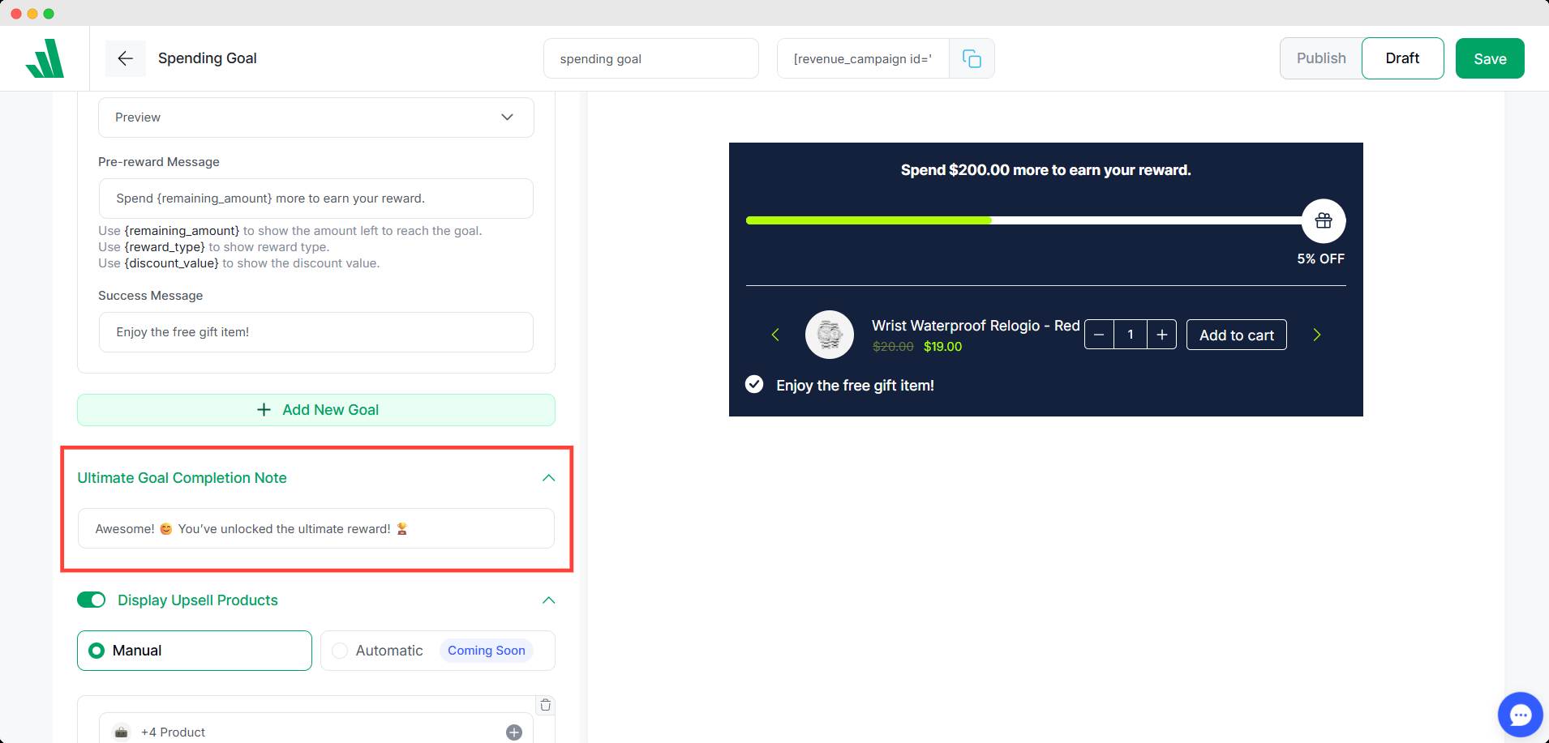Screen dimensions: 1549x743
Task: Click the {remaining_amount} hint text
Action: pyautogui.click(x=182, y=231)
